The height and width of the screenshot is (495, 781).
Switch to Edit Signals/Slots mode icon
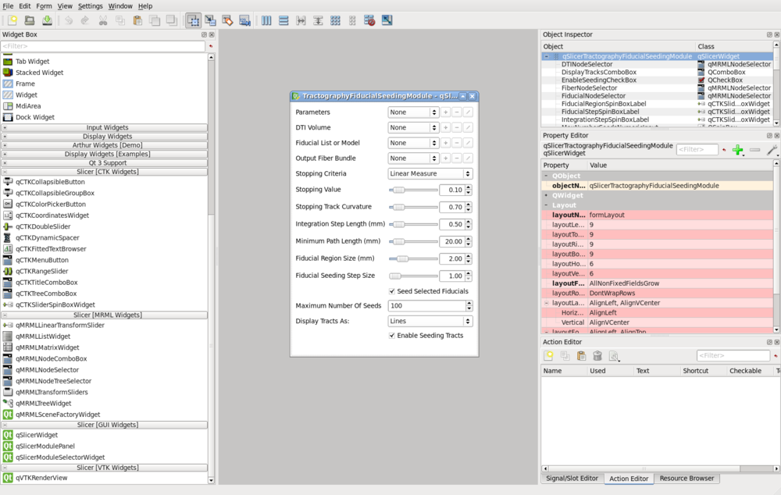point(210,20)
